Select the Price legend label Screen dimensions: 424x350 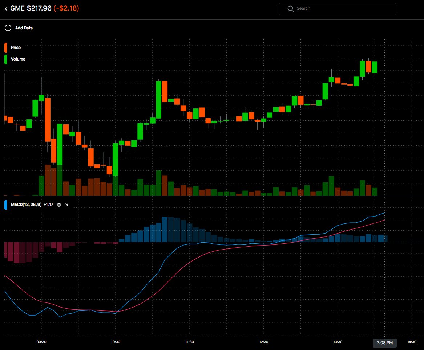tap(16, 48)
